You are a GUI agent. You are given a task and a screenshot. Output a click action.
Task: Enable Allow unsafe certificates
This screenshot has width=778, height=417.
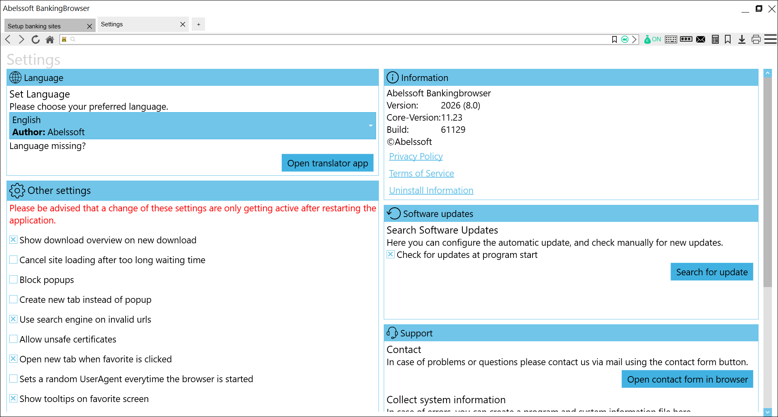pyautogui.click(x=13, y=339)
